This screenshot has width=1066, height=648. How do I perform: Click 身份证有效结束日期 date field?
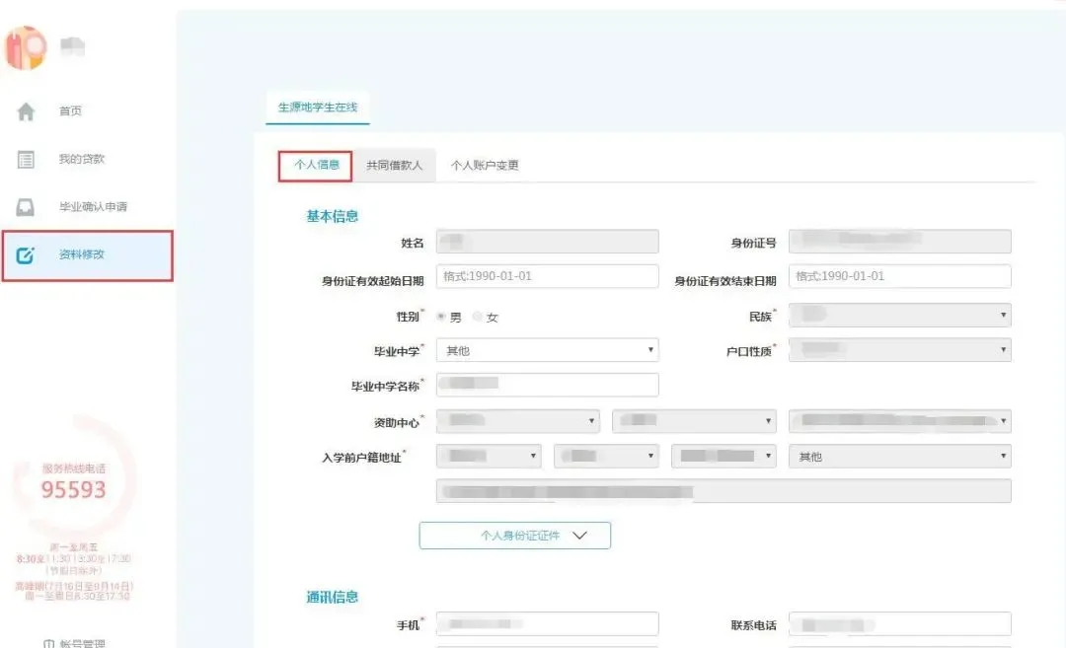coord(899,276)
